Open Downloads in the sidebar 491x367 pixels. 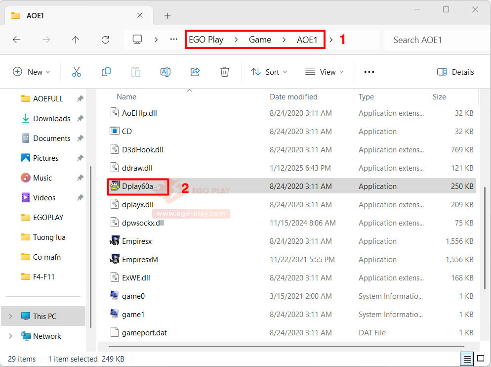tap(51, 118)
